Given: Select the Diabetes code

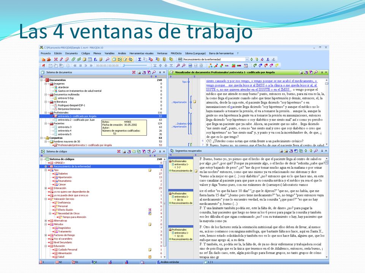Looking at the screenshot, I should point(63,174).
